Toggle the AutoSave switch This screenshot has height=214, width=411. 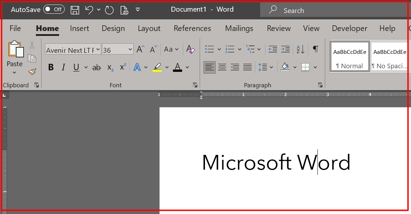[x=54, y=10]
